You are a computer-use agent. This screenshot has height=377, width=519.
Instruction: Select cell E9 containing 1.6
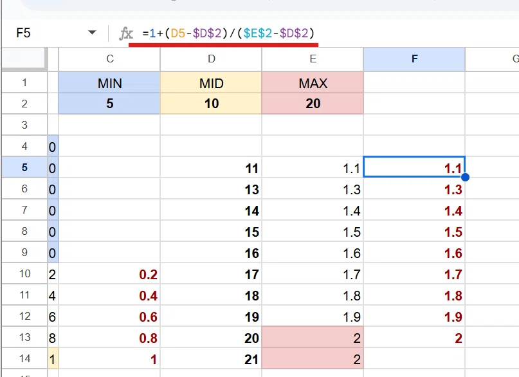click(313, 252)
